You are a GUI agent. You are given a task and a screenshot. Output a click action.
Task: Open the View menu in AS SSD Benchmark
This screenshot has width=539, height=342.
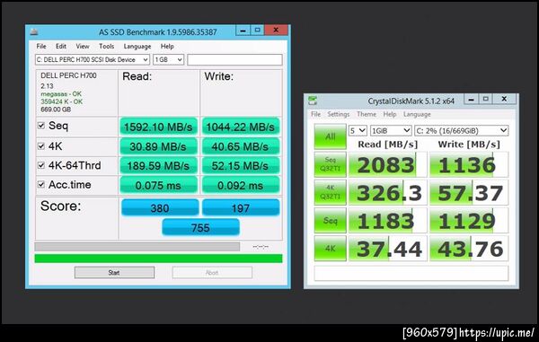pos(83,47)
